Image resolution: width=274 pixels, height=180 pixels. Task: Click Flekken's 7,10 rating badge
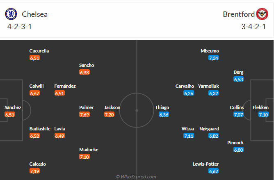click(x=263, y=115)
